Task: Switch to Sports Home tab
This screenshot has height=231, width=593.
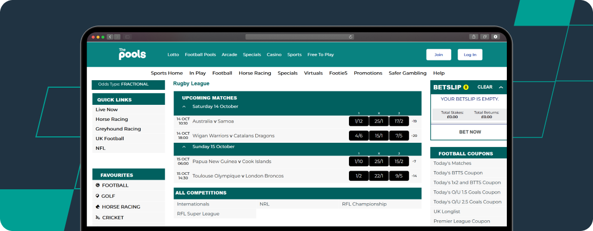Action: 167,73
